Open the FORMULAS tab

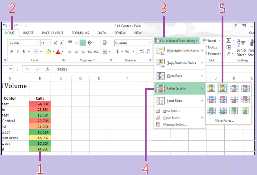click(80, 33)
